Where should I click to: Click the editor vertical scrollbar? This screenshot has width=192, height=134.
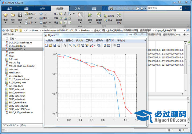186,59
